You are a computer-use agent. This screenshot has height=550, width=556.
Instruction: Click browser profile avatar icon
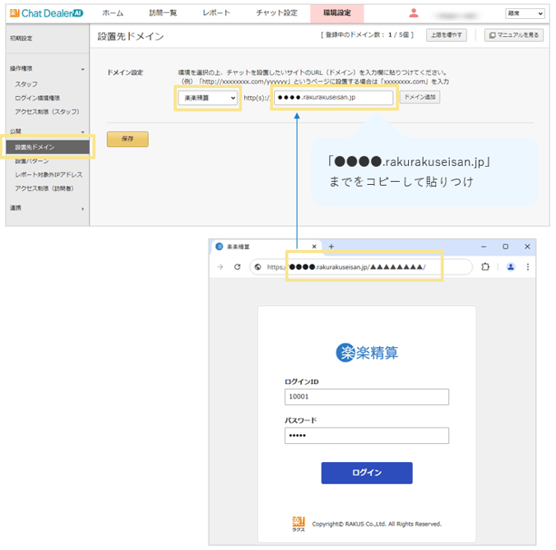click(511, 267)
